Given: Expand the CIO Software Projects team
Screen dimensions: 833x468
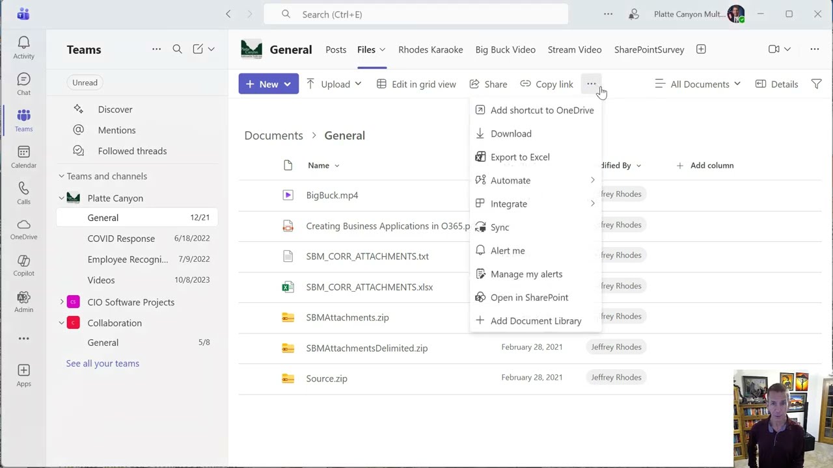Looking at the screenshot, I should click(x=61, y=302).
